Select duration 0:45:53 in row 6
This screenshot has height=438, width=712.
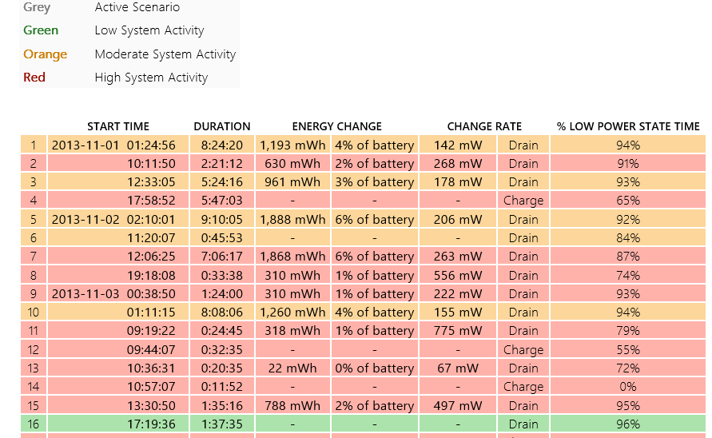click(x=221, y=237)
